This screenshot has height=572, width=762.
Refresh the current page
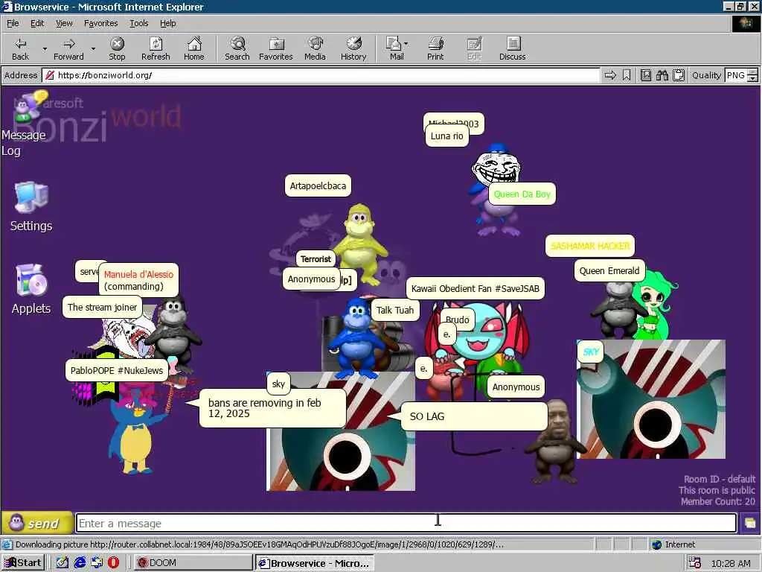pyautogui.click(x=156, y=48)
